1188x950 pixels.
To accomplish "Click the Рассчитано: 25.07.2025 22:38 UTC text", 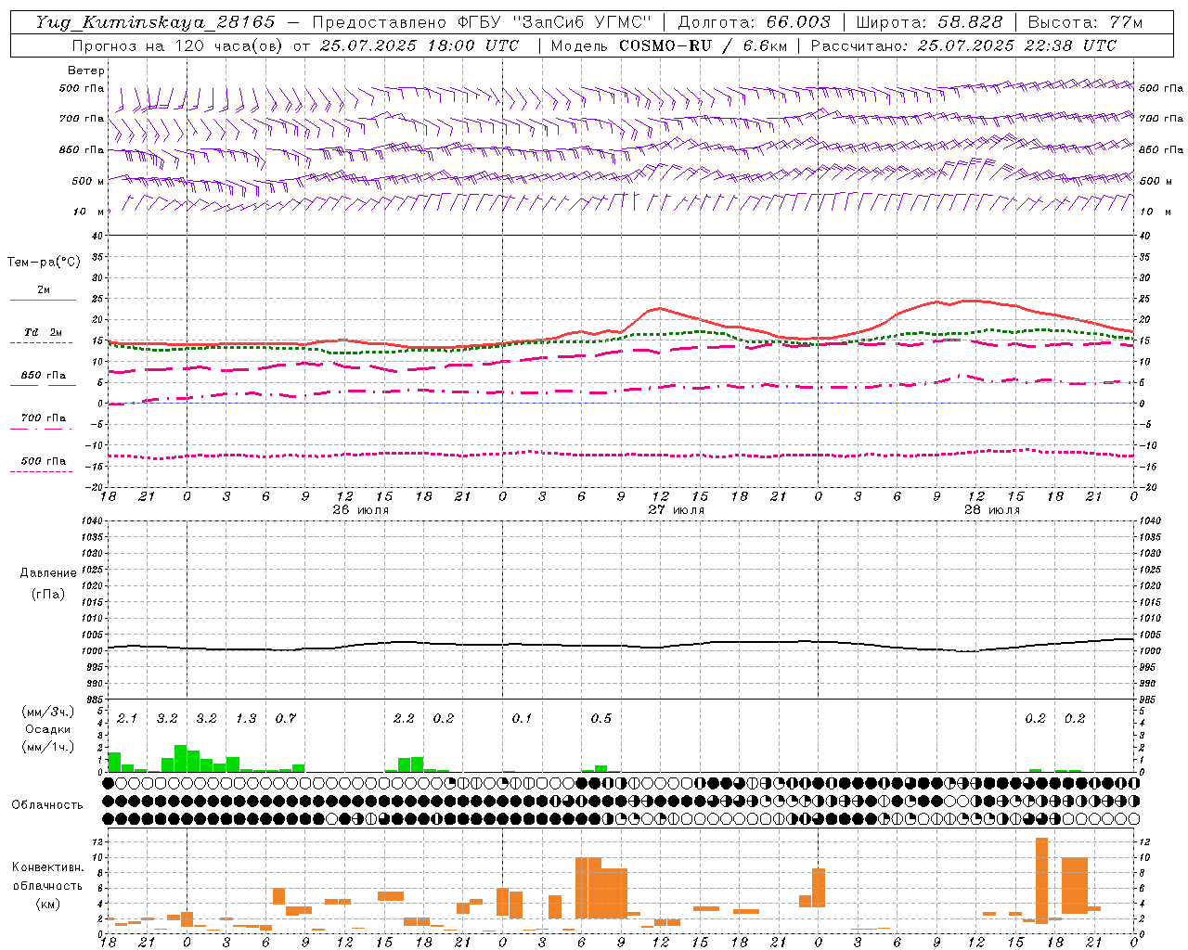I will coord(963,45).
